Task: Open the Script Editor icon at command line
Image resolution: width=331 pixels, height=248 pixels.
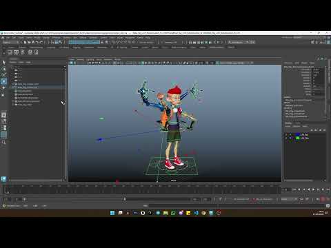Action: [x=328, y=206]
